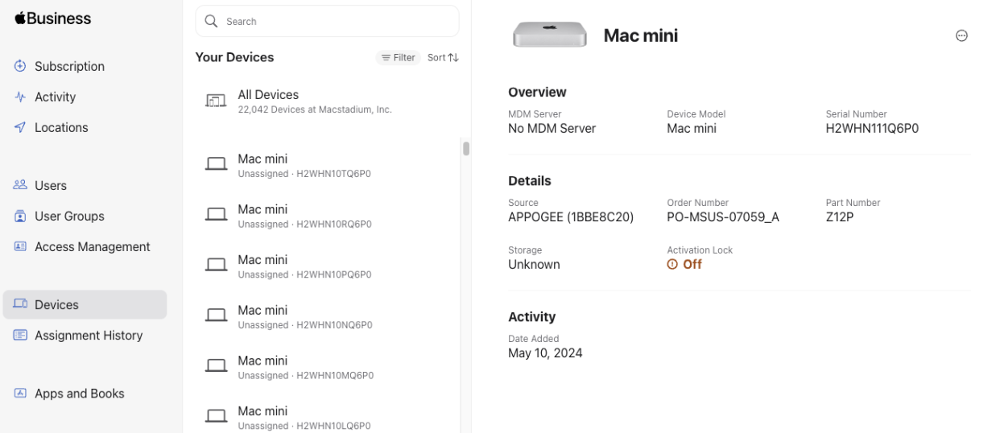
Task: Click the No MDM Server value
Action: [x=552, y=128]
